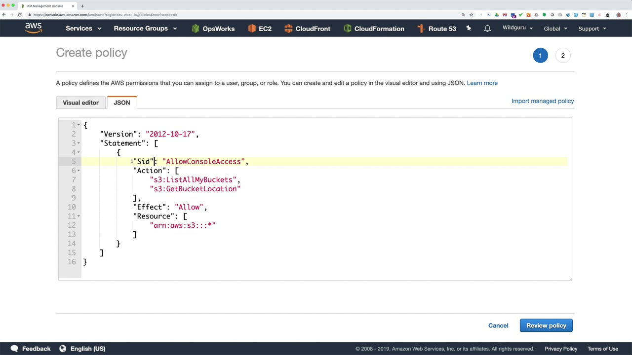Screen dimensions: 632x355
Task: Click the Review policy button
Action: (x=546, y=325)
